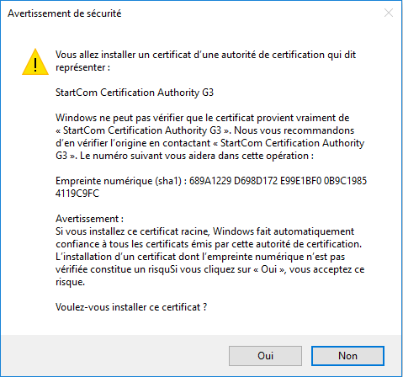The image size is (403, 377).
Task: Close the Avertissement de sécurité dialog
Action: 389,13
